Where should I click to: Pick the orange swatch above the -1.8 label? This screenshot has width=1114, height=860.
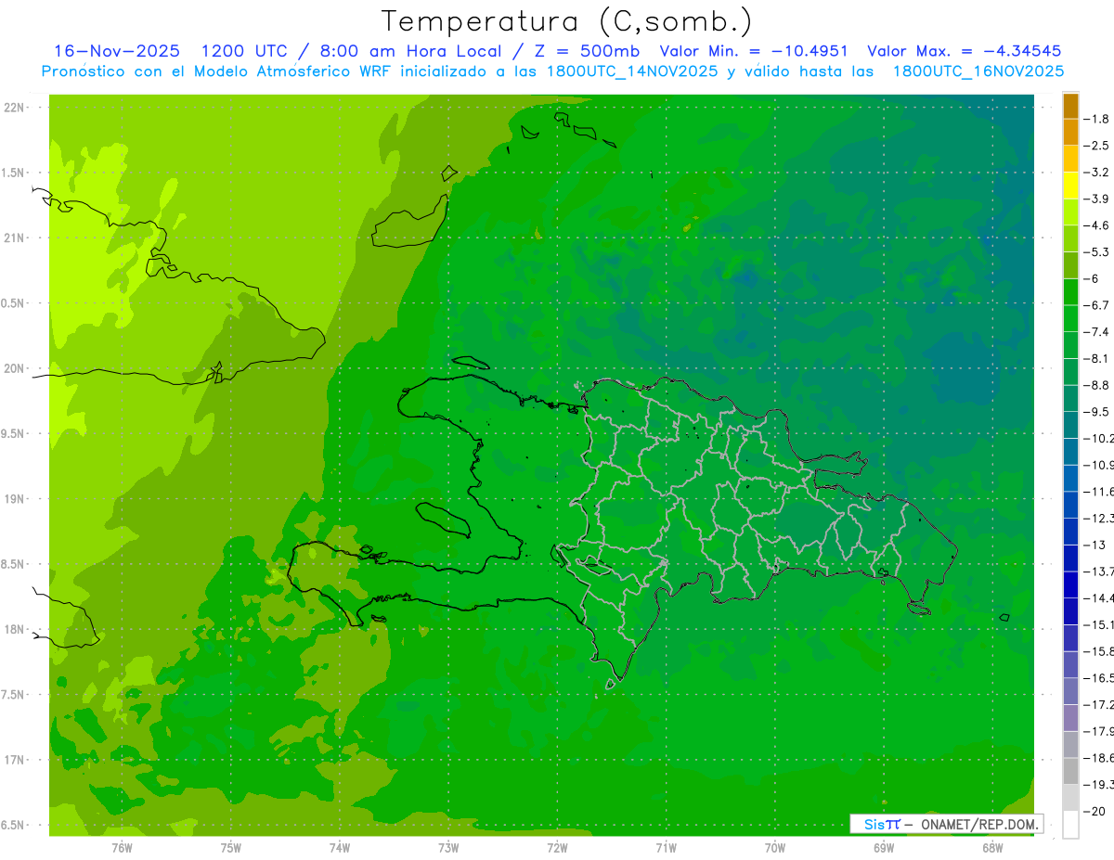1070,106
